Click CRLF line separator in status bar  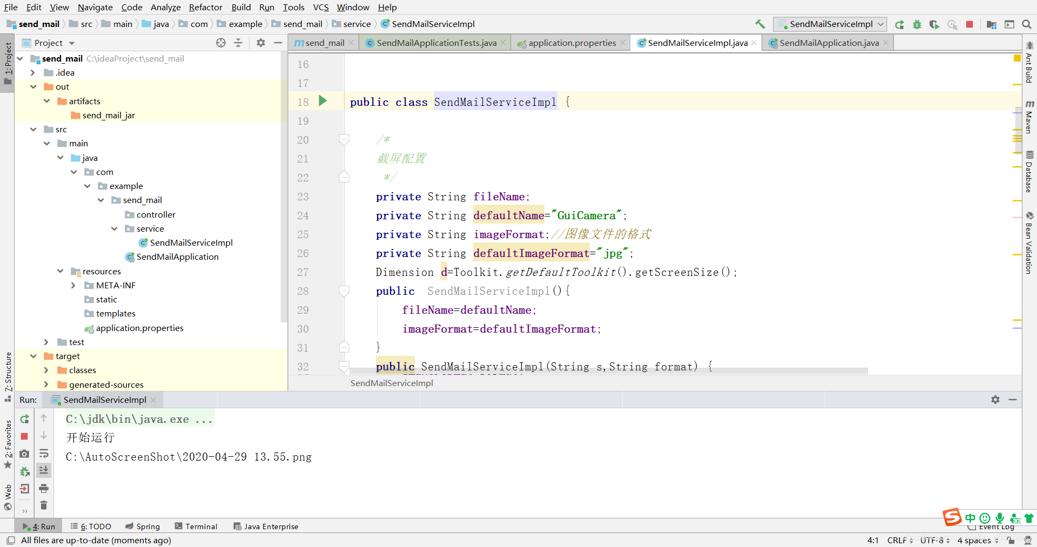tap(900, 540)
